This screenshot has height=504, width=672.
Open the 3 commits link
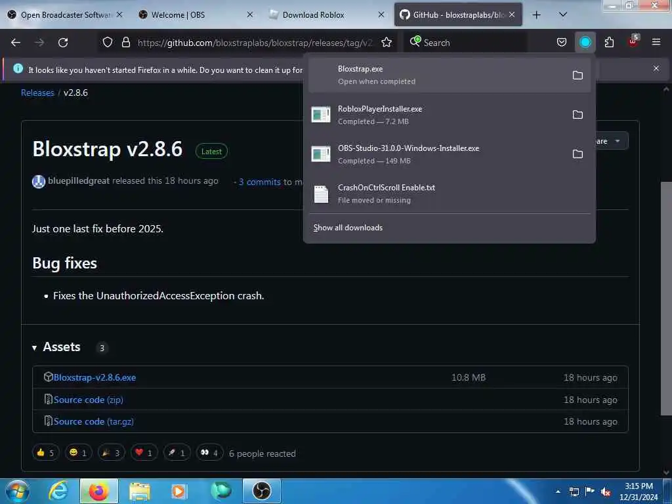point(260,182)
